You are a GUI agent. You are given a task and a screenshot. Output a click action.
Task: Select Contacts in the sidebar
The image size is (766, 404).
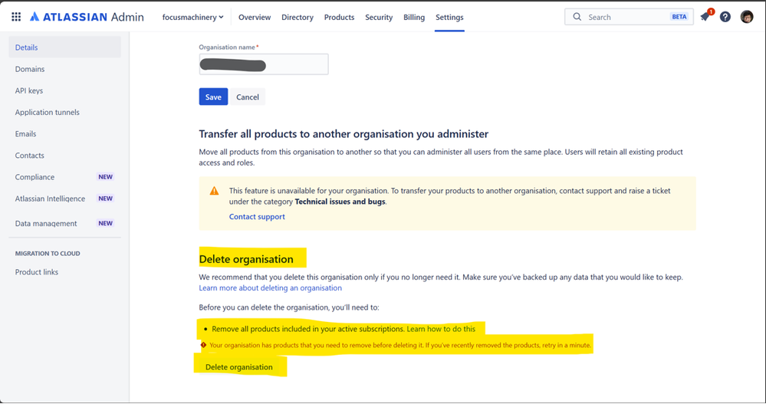(65, 156)
